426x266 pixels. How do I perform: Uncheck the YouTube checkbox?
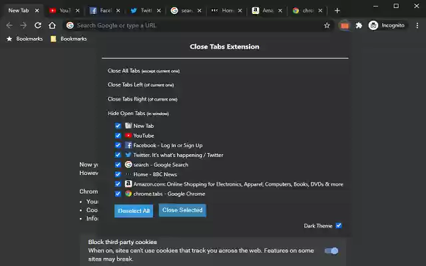click(x=118, y=136)
